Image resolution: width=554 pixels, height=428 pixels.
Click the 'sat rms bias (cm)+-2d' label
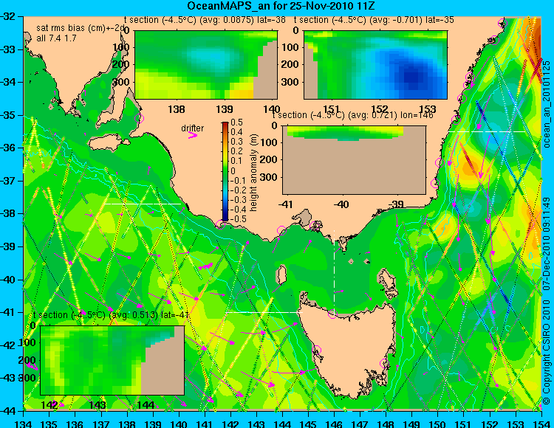click(x=81, y=28)
